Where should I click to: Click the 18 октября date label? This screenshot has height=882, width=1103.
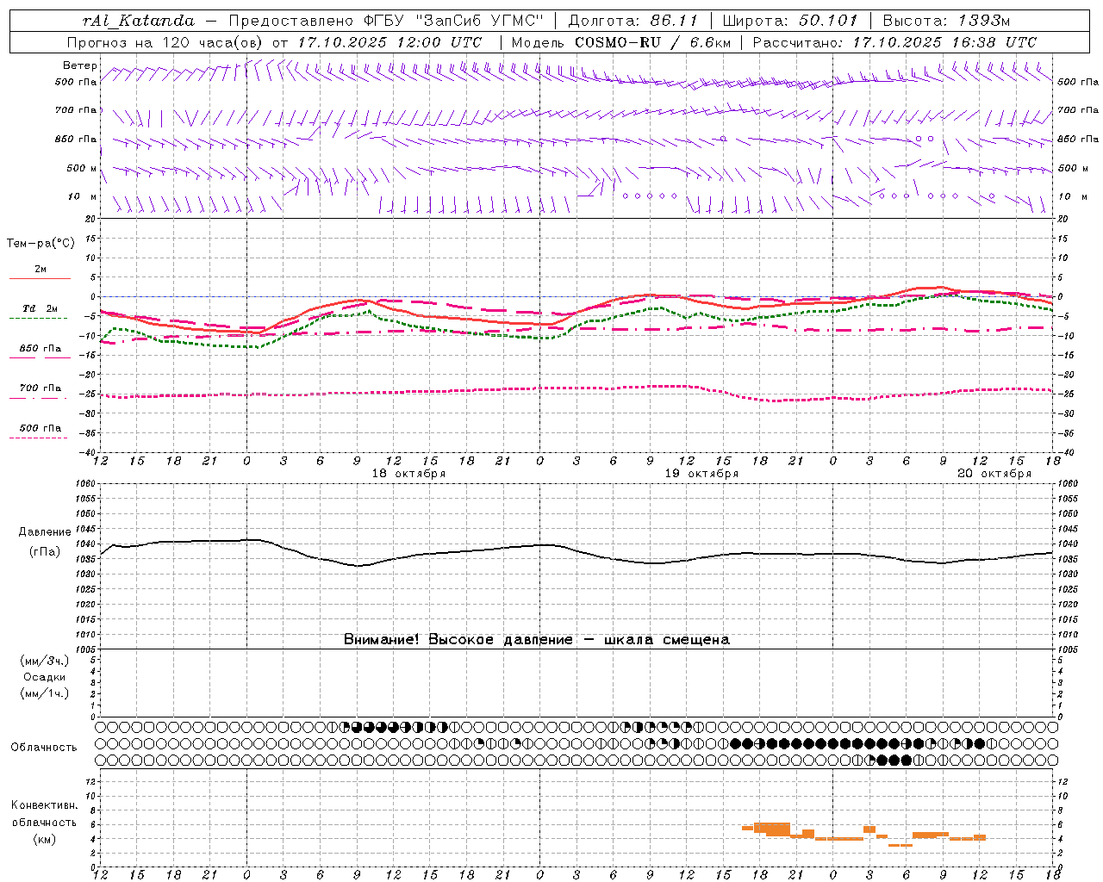(x=408, y=474)
